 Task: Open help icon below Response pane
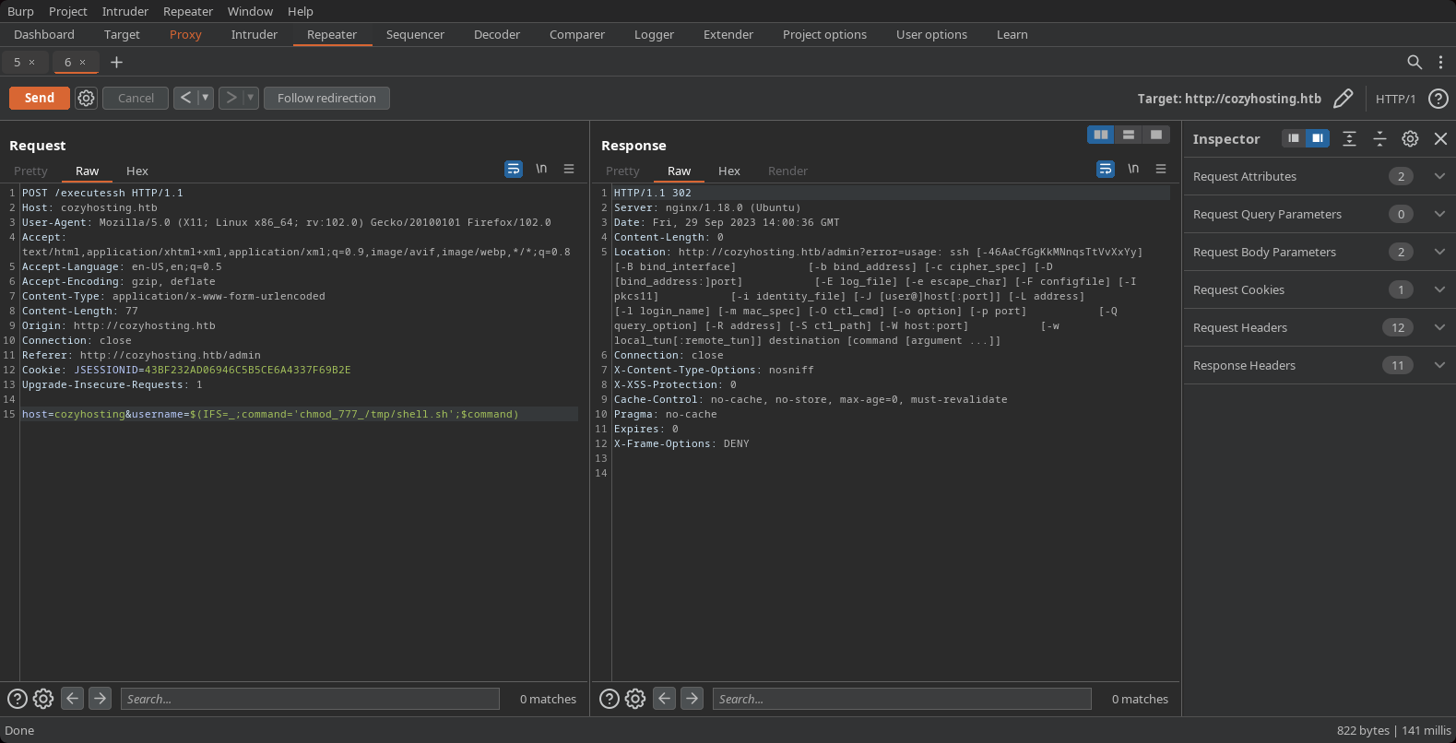click(x=610, y=699)
